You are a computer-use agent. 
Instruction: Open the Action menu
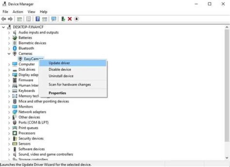tap(18, 12)
